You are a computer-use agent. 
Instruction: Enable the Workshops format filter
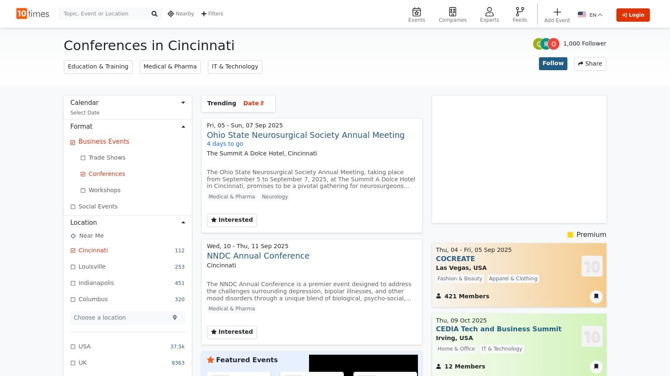[83, 191]
